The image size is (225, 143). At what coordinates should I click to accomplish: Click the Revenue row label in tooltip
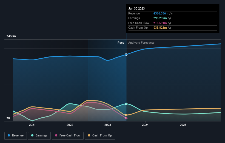coord(134,13)
